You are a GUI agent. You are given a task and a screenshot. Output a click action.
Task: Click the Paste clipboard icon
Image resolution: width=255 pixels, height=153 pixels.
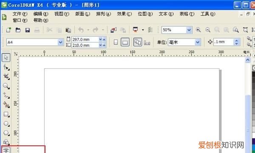(68, 30)
